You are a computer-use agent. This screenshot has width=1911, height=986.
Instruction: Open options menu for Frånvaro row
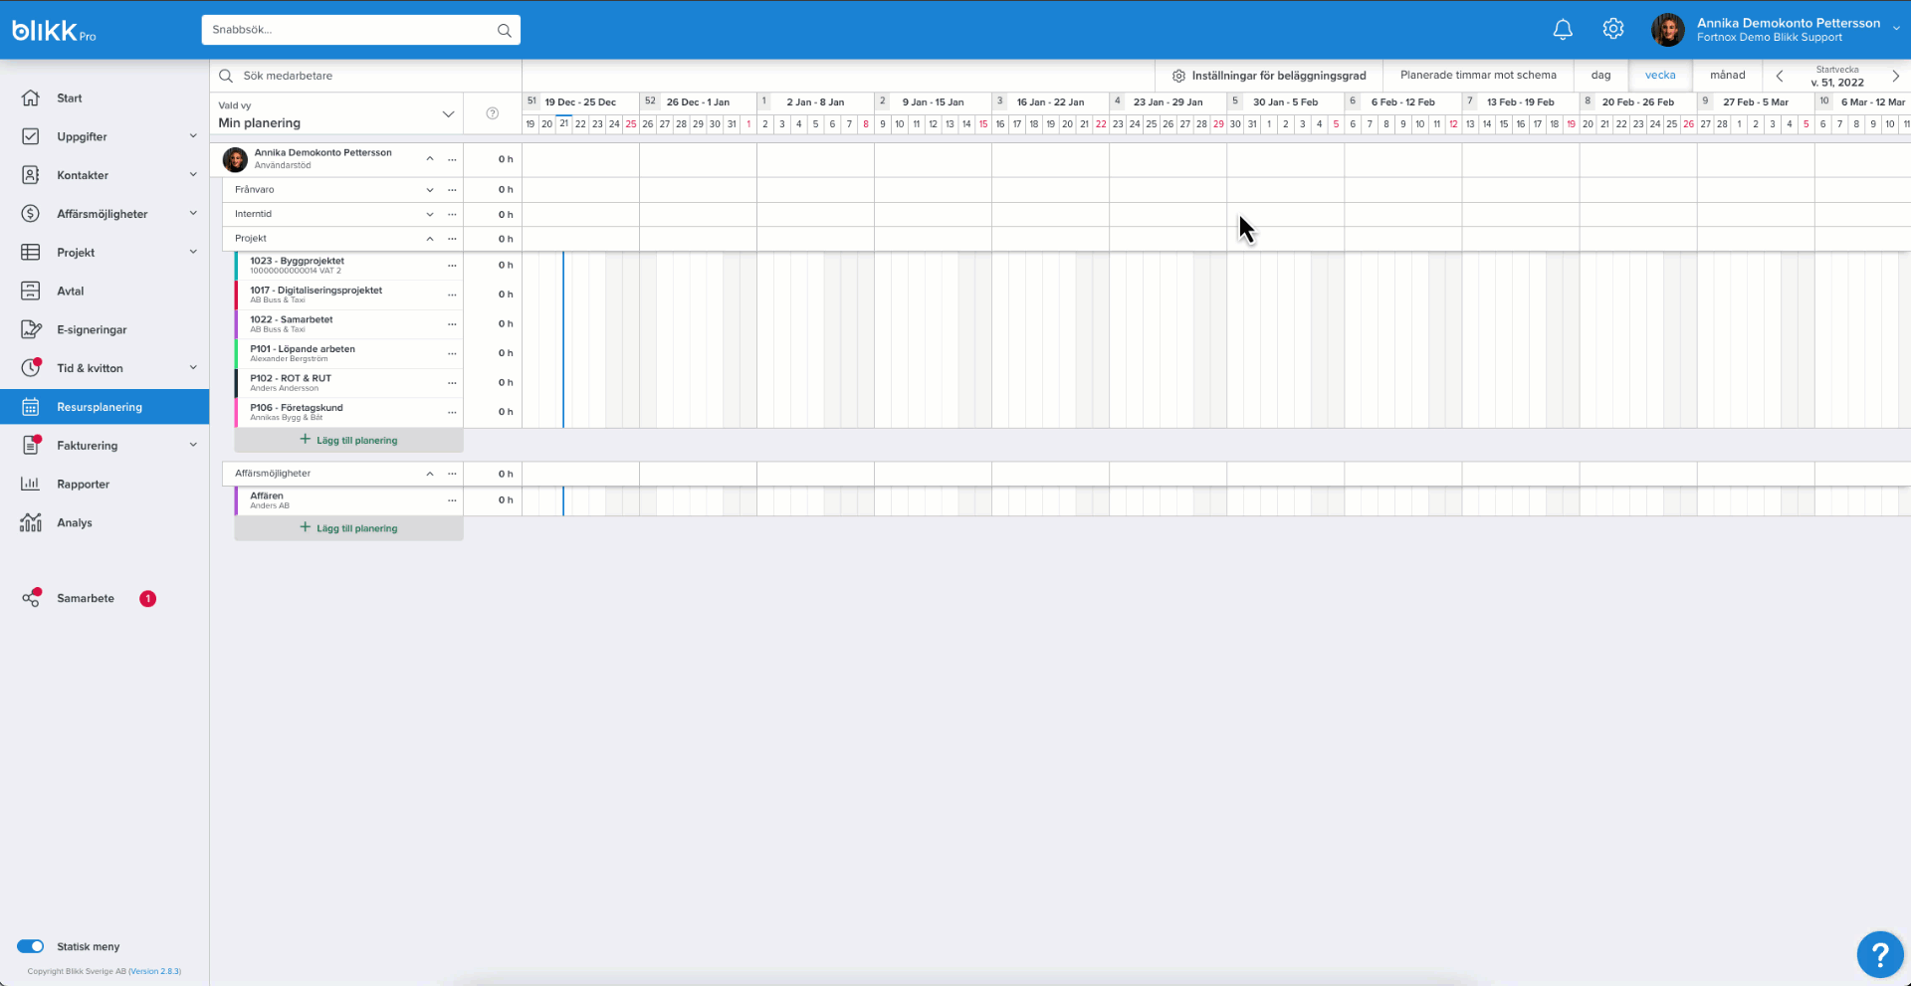point(452,190)
